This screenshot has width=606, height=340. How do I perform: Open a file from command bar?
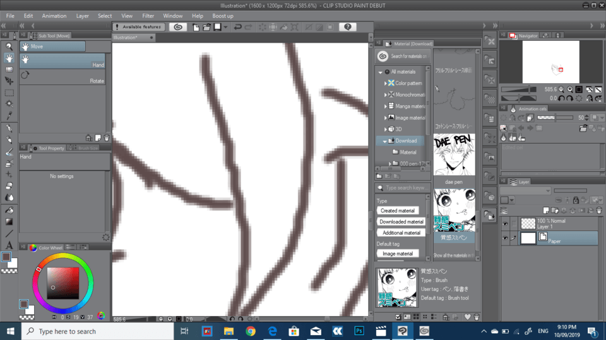click(x=207, y=27)
